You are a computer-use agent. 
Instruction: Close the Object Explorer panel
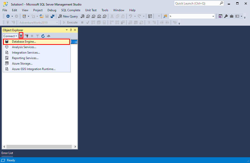point(75,30)
